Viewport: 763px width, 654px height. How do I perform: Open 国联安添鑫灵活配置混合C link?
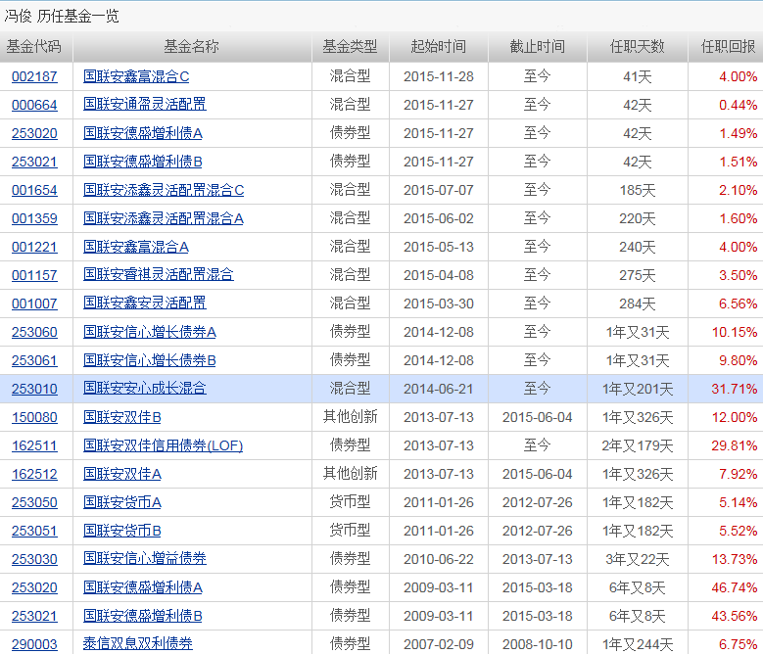tap(164, 190)
